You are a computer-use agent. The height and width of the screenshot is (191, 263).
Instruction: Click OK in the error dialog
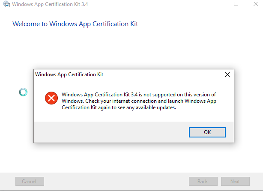[x=207, y=132]
